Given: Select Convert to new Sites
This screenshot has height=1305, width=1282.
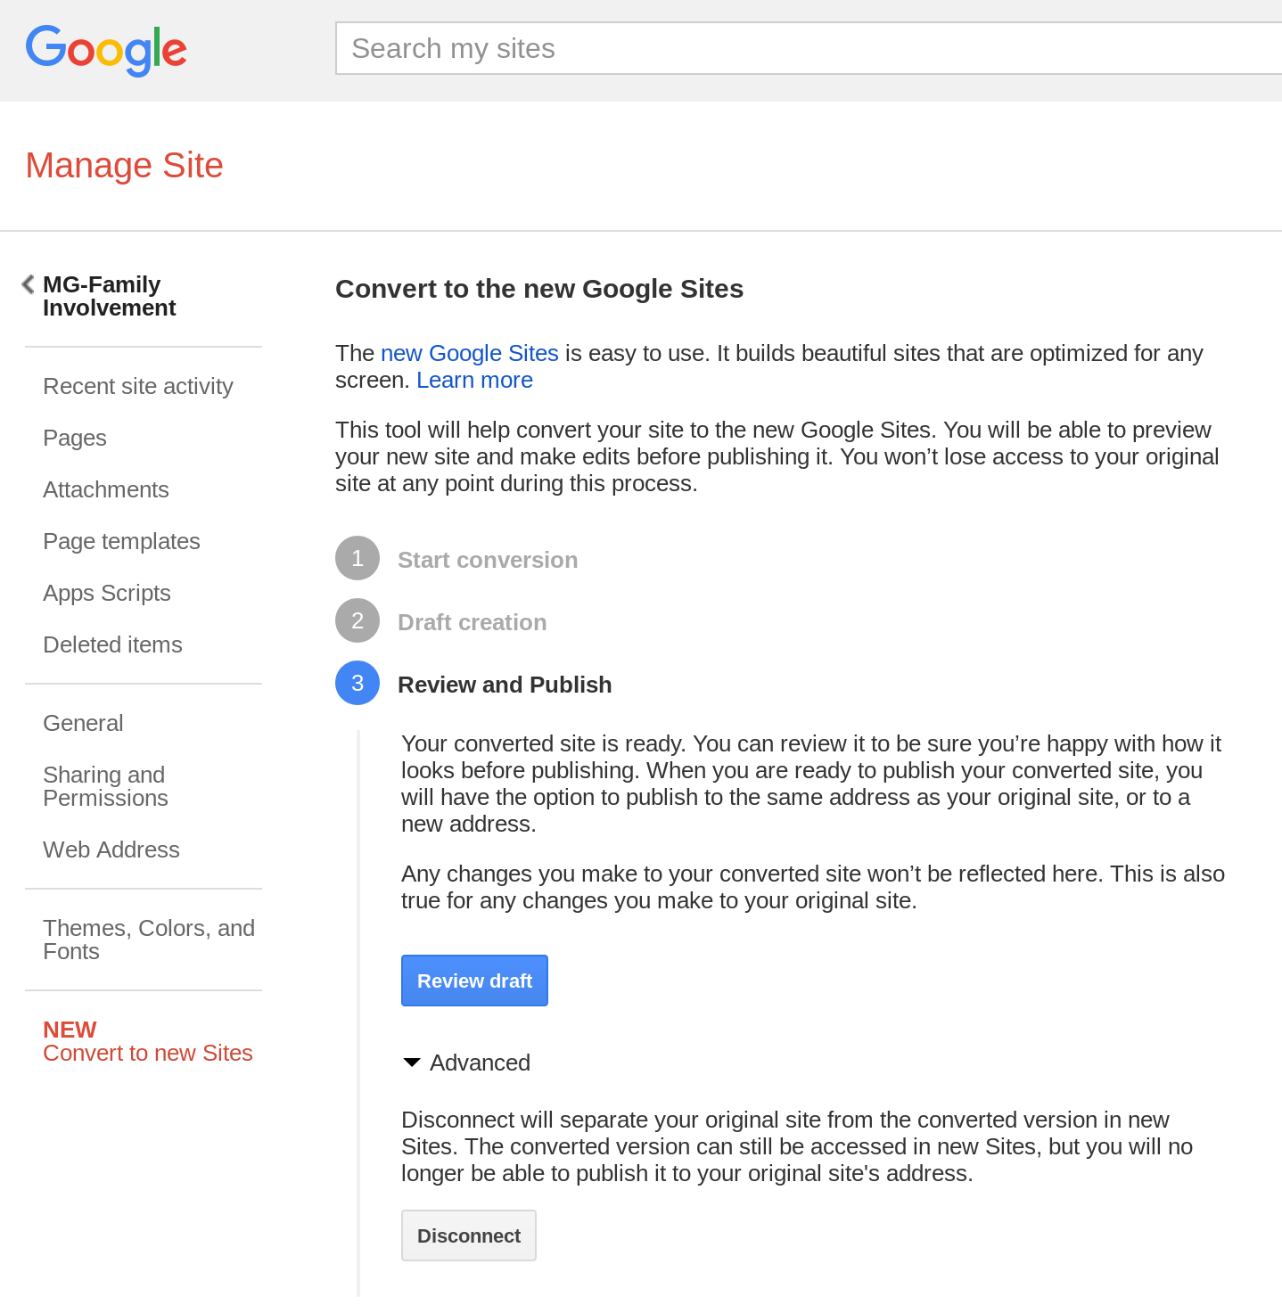Looking at the screenshot, I should (x=148, y=1053).
